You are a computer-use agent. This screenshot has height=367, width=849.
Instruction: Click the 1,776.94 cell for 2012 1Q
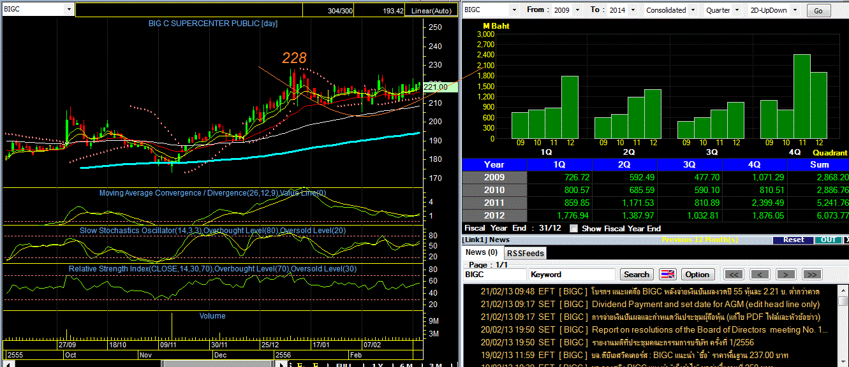tap(559, 215)
